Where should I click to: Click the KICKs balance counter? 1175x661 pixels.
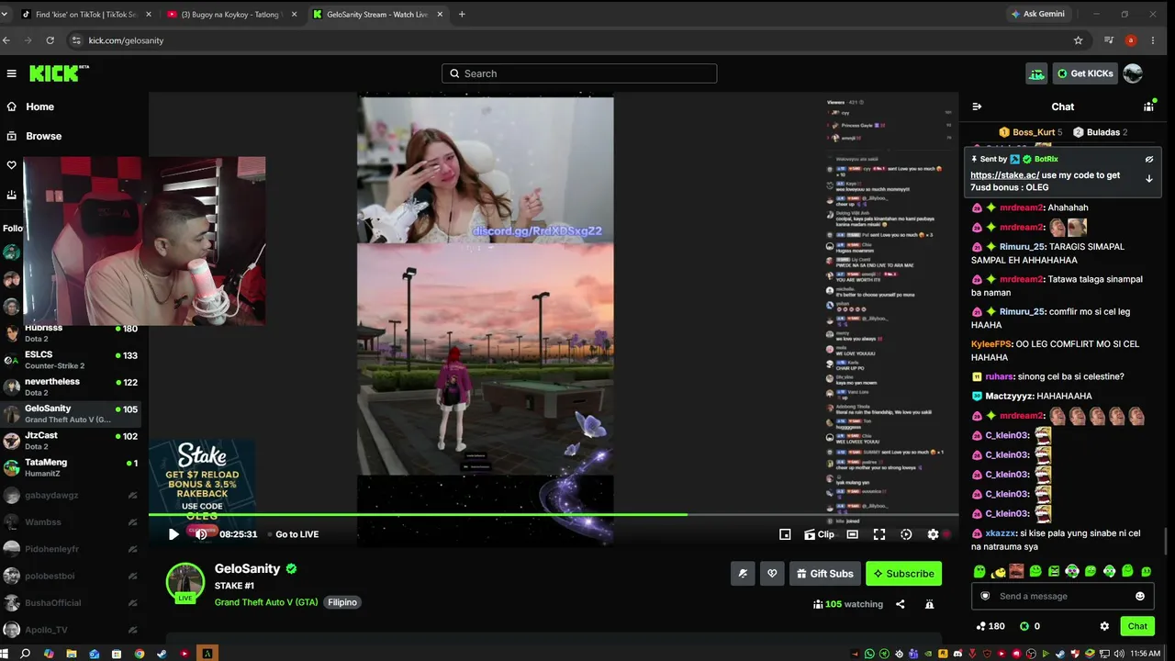tap(1030, 626)
